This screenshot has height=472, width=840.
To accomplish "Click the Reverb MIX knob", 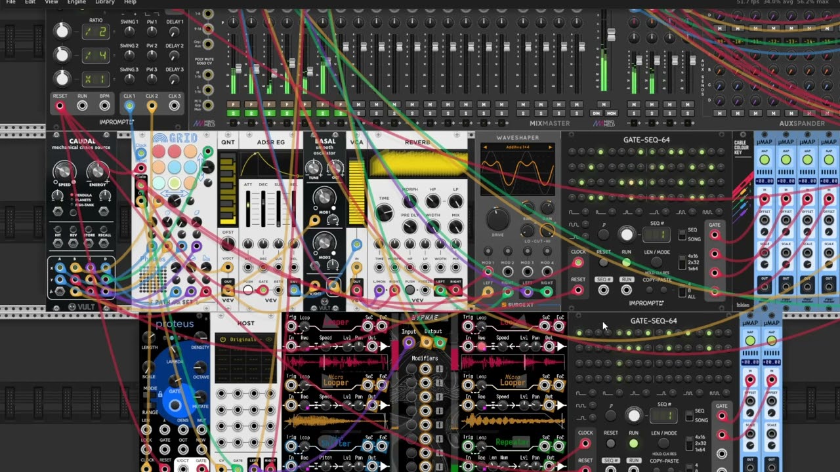I will pyautogui.click(x=455, y=227).
